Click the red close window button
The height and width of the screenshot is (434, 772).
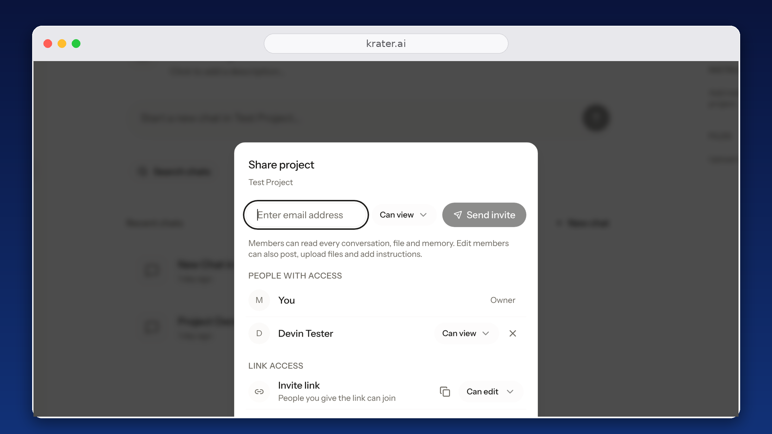coord(48,43)
